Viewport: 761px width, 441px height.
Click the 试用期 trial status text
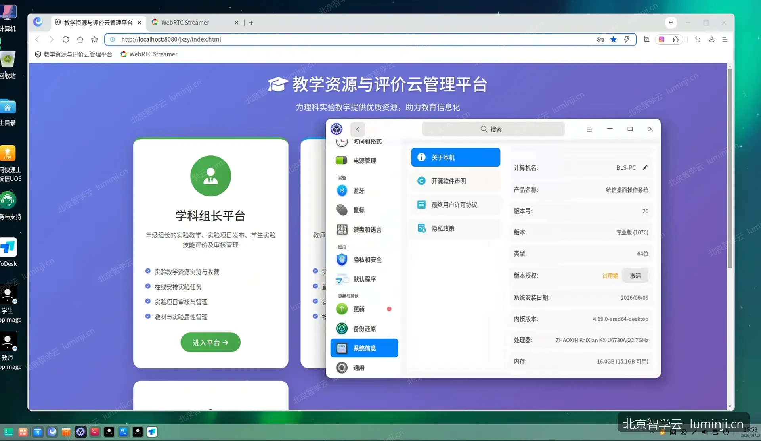point(610,276)
